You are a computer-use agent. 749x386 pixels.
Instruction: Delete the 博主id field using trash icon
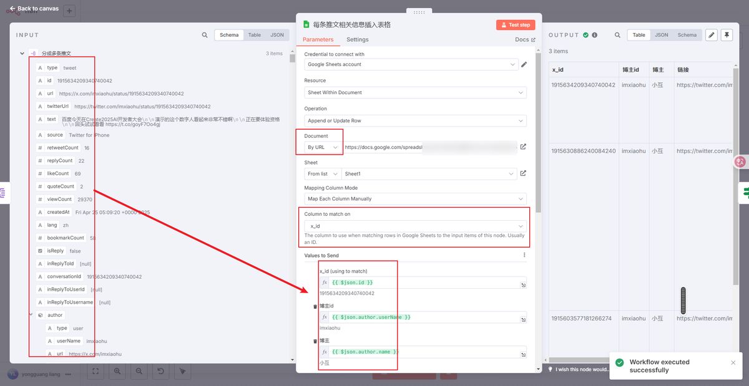tap(315, 306)
